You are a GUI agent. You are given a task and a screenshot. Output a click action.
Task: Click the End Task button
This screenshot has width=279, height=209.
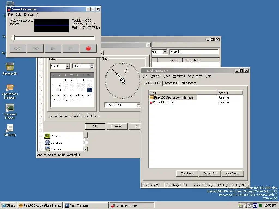187,173
